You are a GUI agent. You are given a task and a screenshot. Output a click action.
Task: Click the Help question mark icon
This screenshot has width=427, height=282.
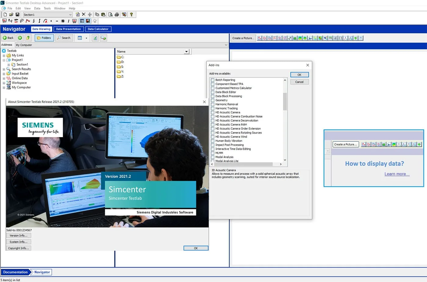[x=131, y=14]
